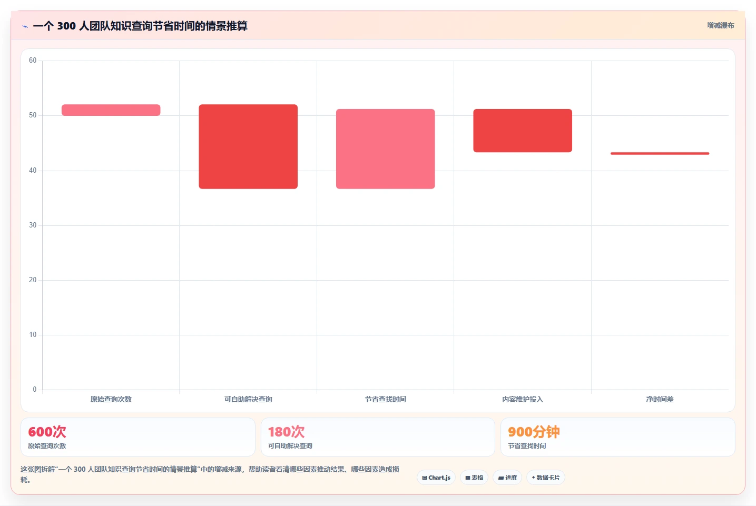Screen dimensions: 756x506
Task: Click the y-axis value 20
Action: (x=33, y=280)
